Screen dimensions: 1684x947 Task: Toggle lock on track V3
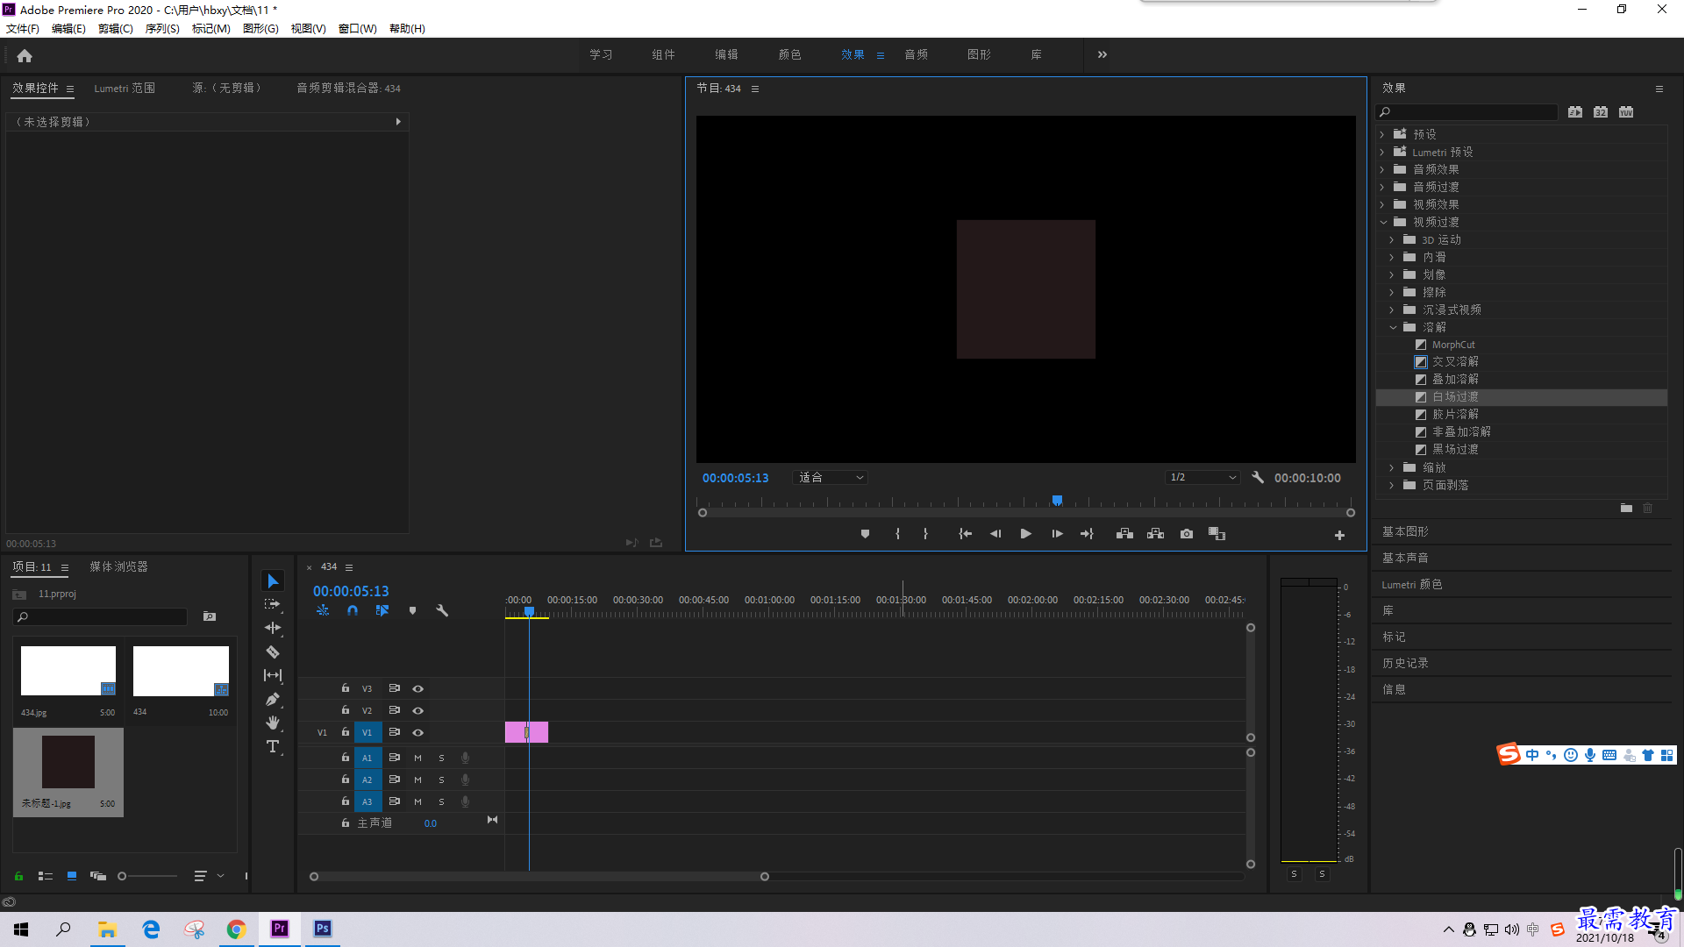(x=346, y=688)
